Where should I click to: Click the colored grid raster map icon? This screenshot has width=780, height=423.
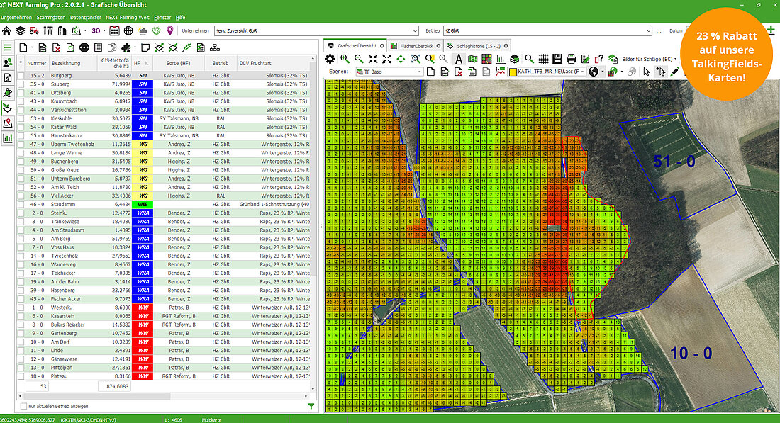tap(486, 59)
